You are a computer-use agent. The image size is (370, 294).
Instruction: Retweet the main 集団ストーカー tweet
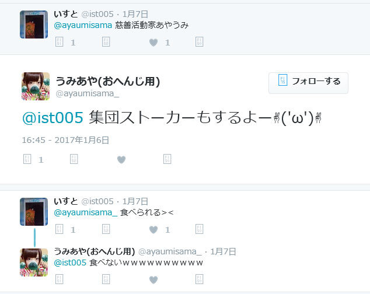tap(74, 159)
